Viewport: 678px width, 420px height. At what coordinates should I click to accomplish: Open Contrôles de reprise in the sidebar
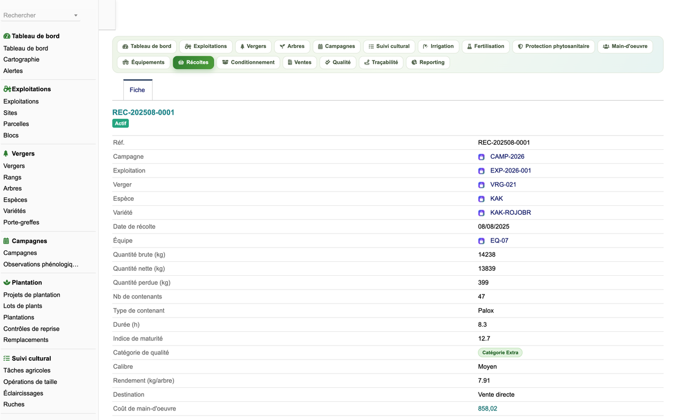(31, 329)
